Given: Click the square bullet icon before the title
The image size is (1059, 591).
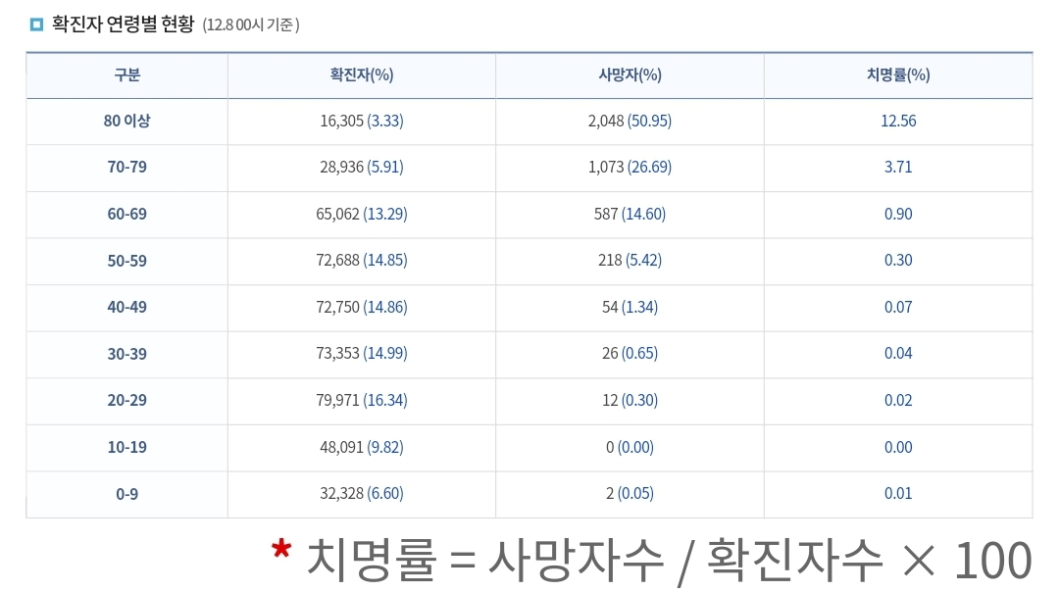Looking at the screenshot, I should [36, 25].
